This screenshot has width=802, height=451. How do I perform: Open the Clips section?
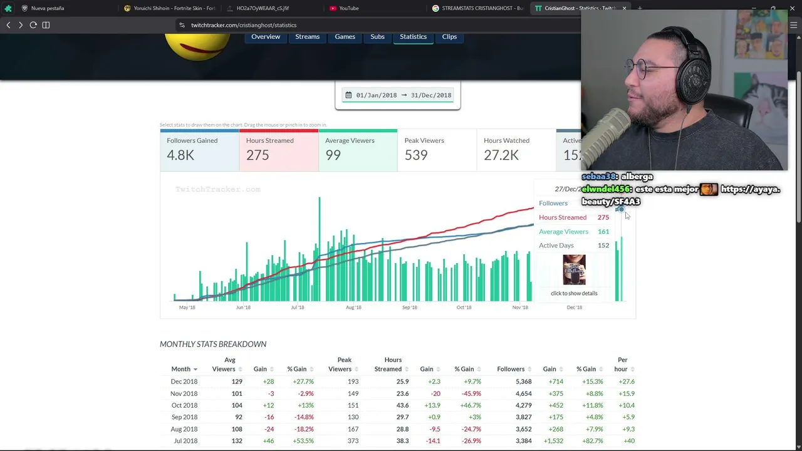point(449,37)
